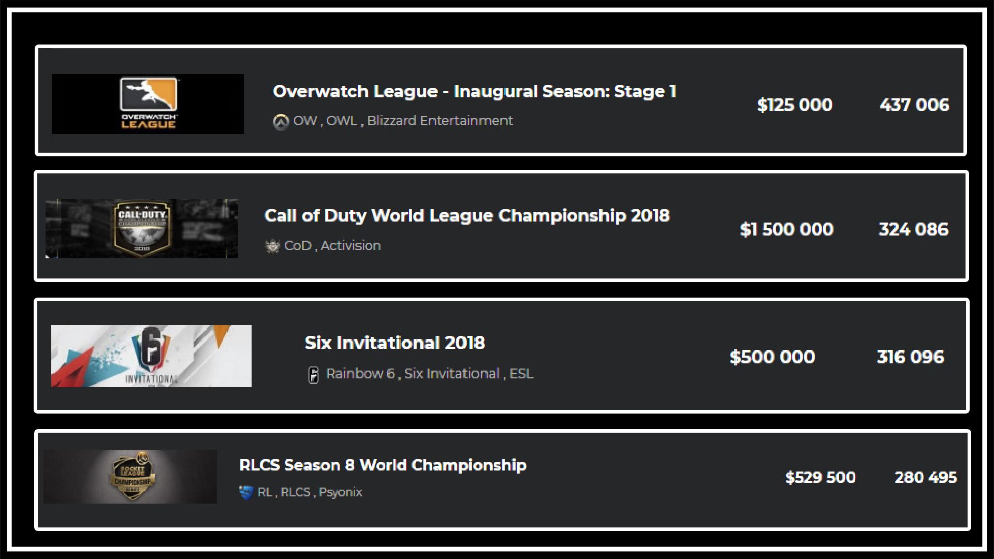The width and height of the screenshot is (994, 559).
Task: Select the Blizzard Entertainment tag
Action: click(x=440, y=121)
